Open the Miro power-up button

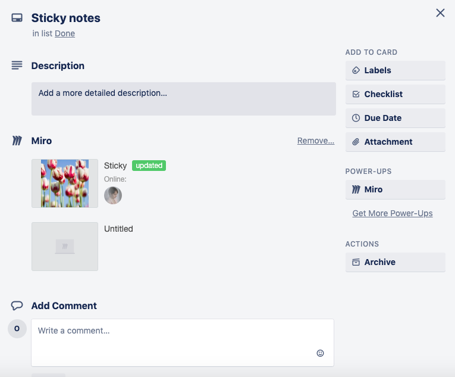tap(395, 189)
